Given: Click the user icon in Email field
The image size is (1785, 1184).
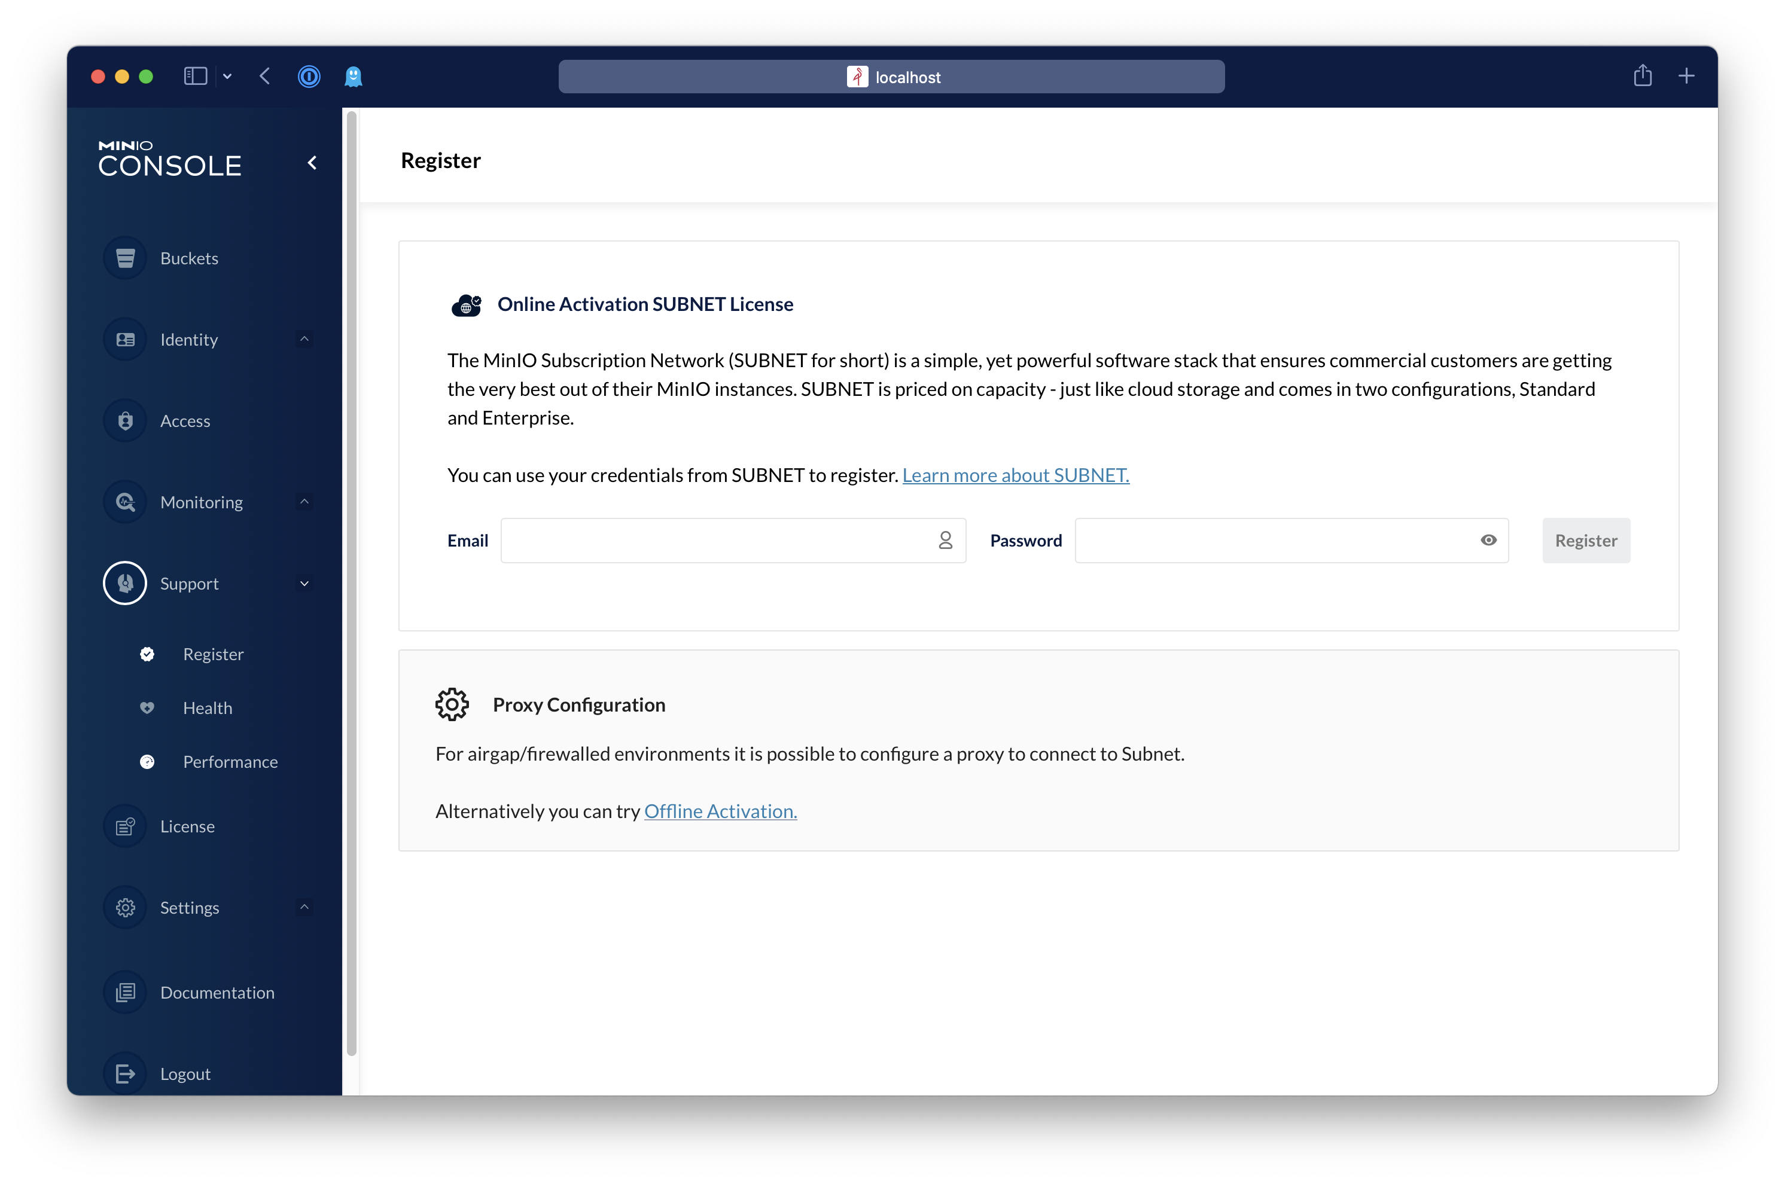Looking at the screenshot, I should [946, 541].
